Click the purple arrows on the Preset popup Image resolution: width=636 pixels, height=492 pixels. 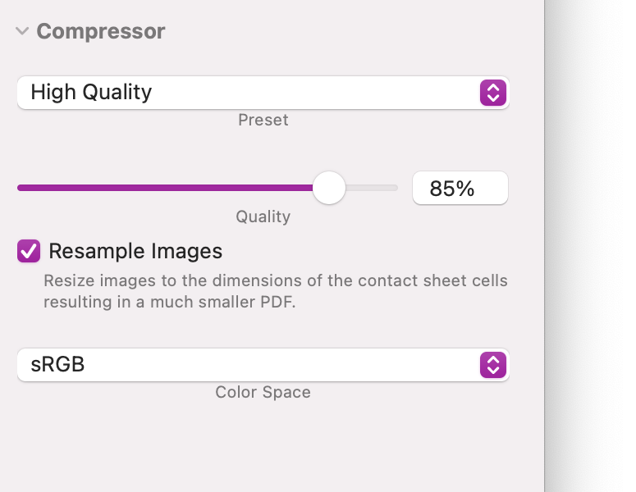click(x=492, y=93)
